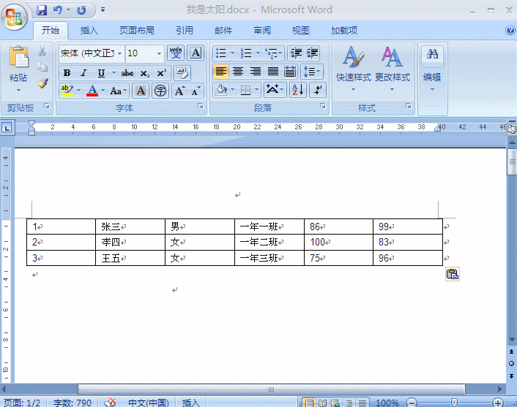Open the Change Case (Aa) dropdown
This screenshot has width=517, height=407.
[x=118, y=91]
